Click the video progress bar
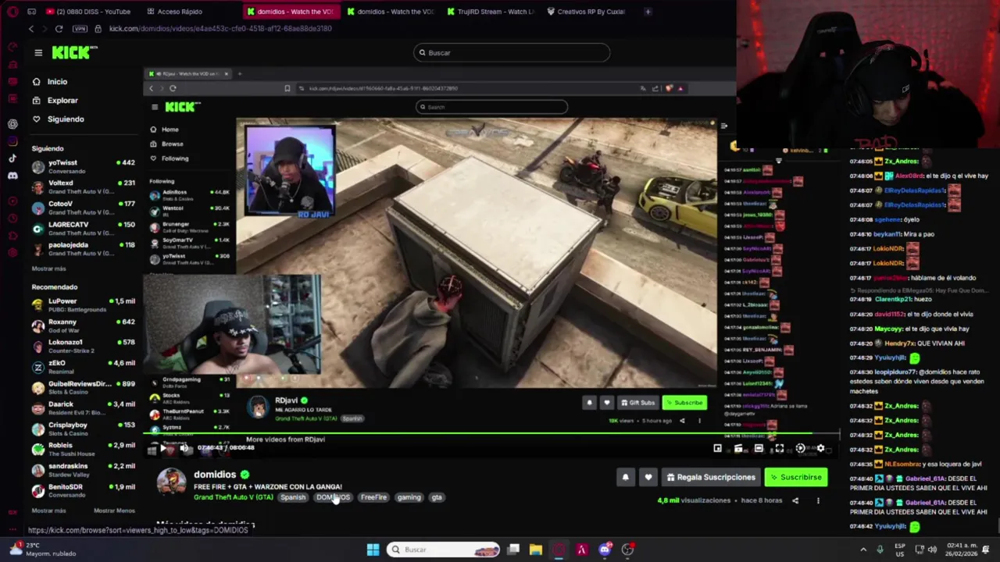The width and height of the screenshot is (1000, 562). pos(491,433)
